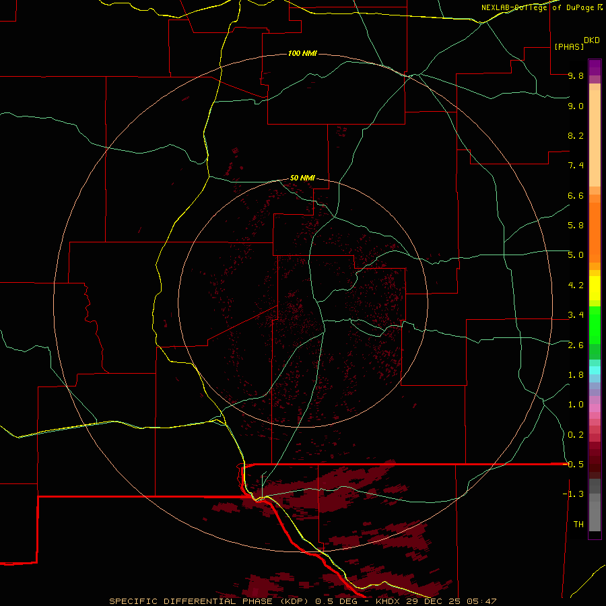Select the 9.0 value on color scale
606x606 pixels.
pos(576,106)
